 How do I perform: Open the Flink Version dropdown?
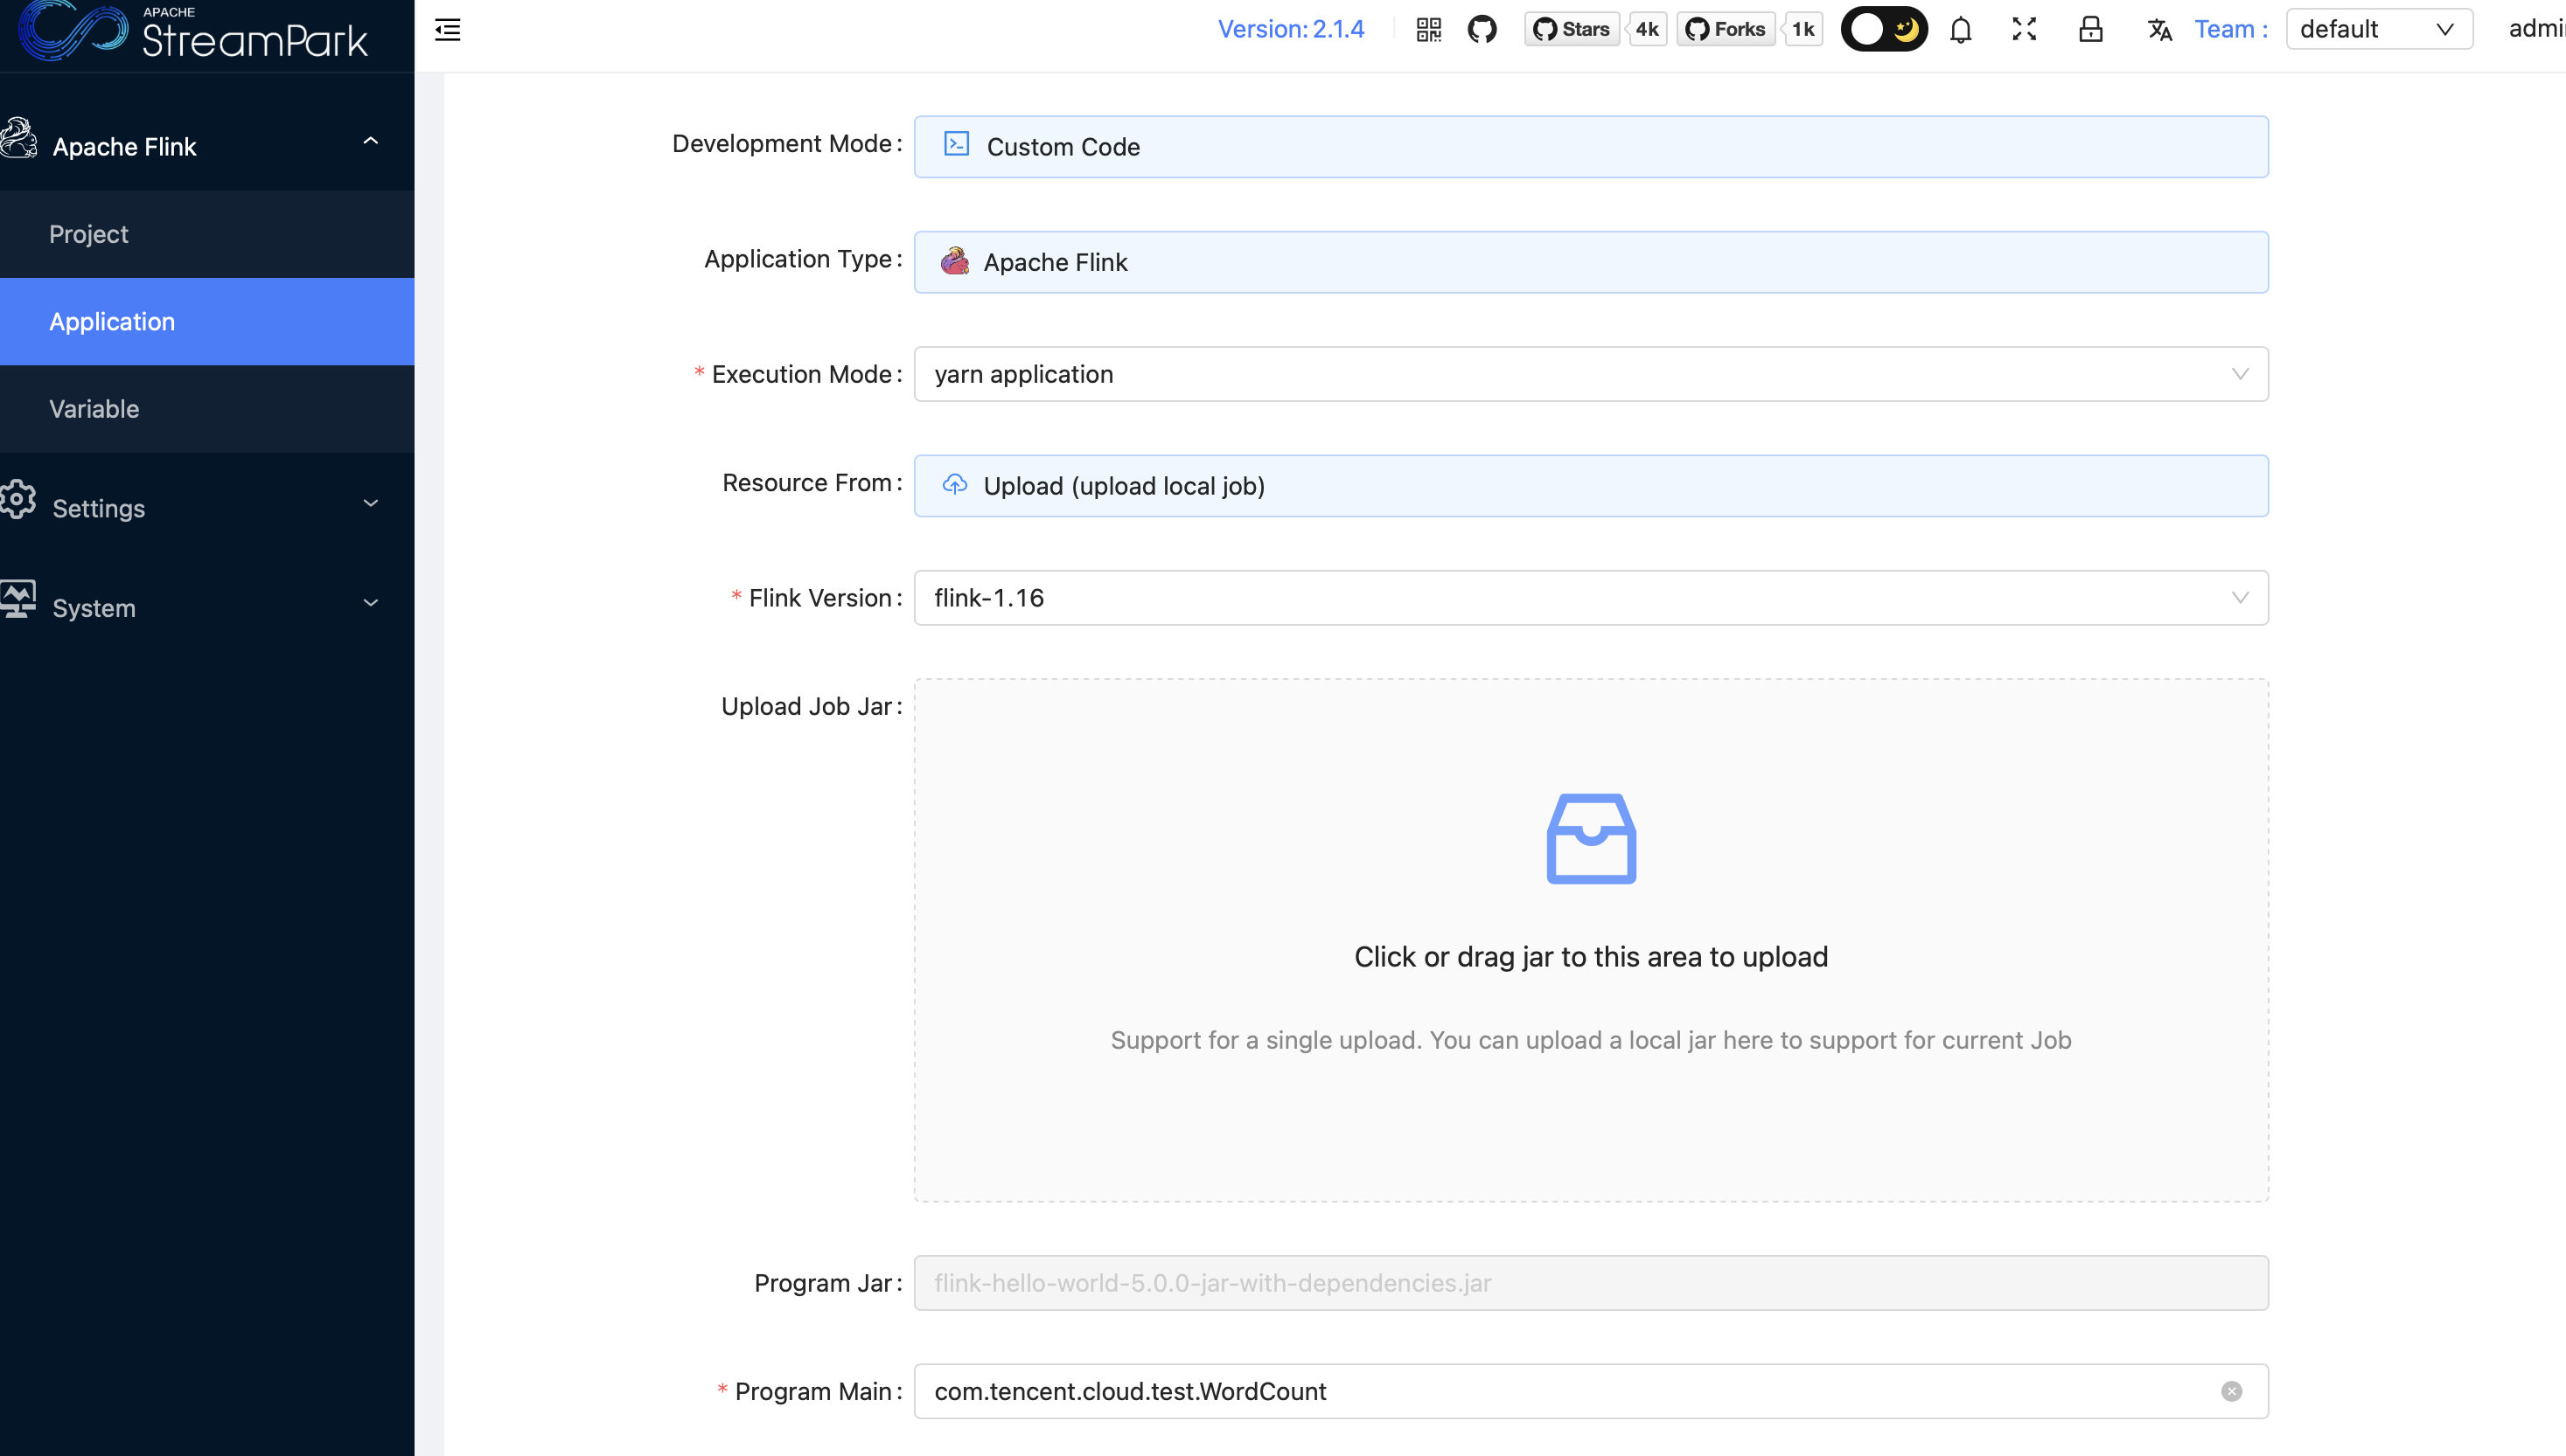point(1591,598)
